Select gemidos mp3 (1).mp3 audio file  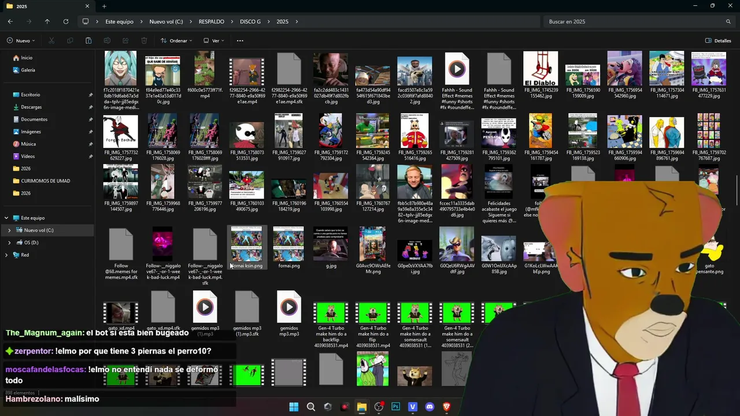click(x=205, y=314)
